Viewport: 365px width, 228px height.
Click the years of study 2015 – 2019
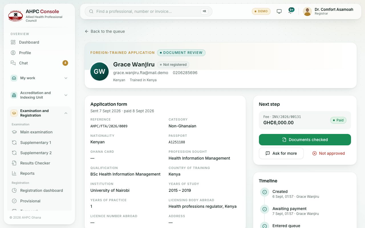pos(180,190)
